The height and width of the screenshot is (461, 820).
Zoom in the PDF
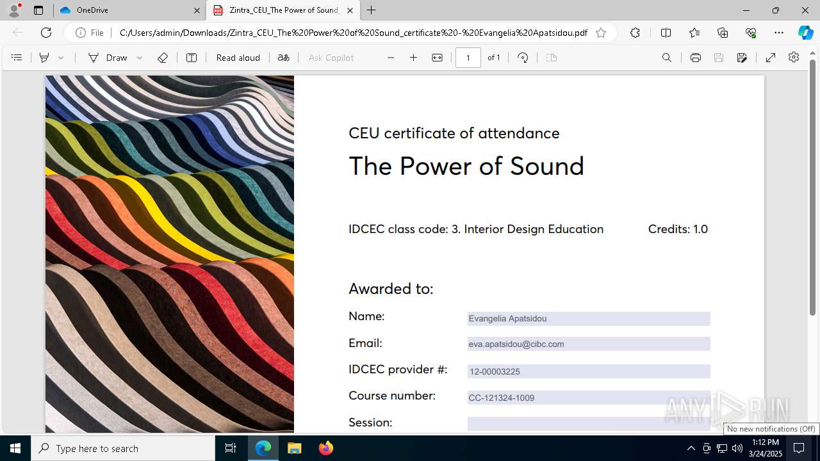coord(414,58)
